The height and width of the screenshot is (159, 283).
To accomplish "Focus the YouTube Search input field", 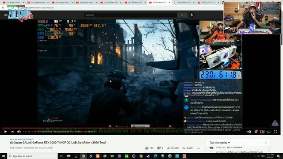I will [x=131, y=15].
